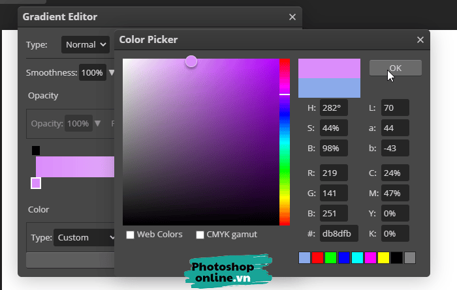Close the Gradient Editor window
Viewport: 457px width, 290px height.
292,17
